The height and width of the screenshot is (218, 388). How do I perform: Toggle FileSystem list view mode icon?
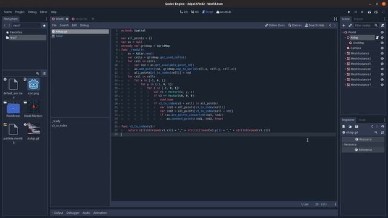click(44, 73)
